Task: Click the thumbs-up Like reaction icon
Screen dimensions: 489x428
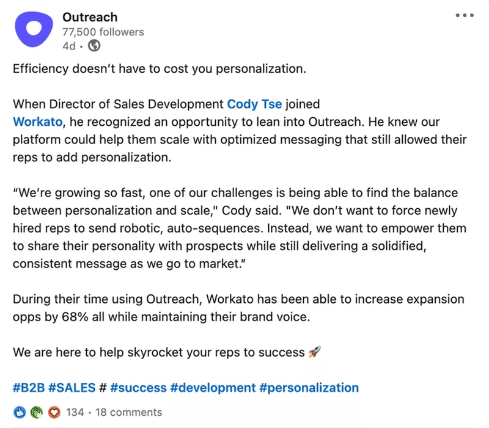Action: 18,412
